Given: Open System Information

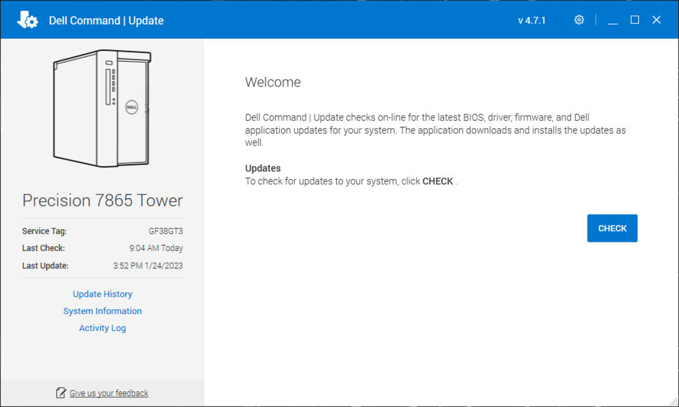Looking at the screenshot, I should pyautogui.click(x=103, y=311).
